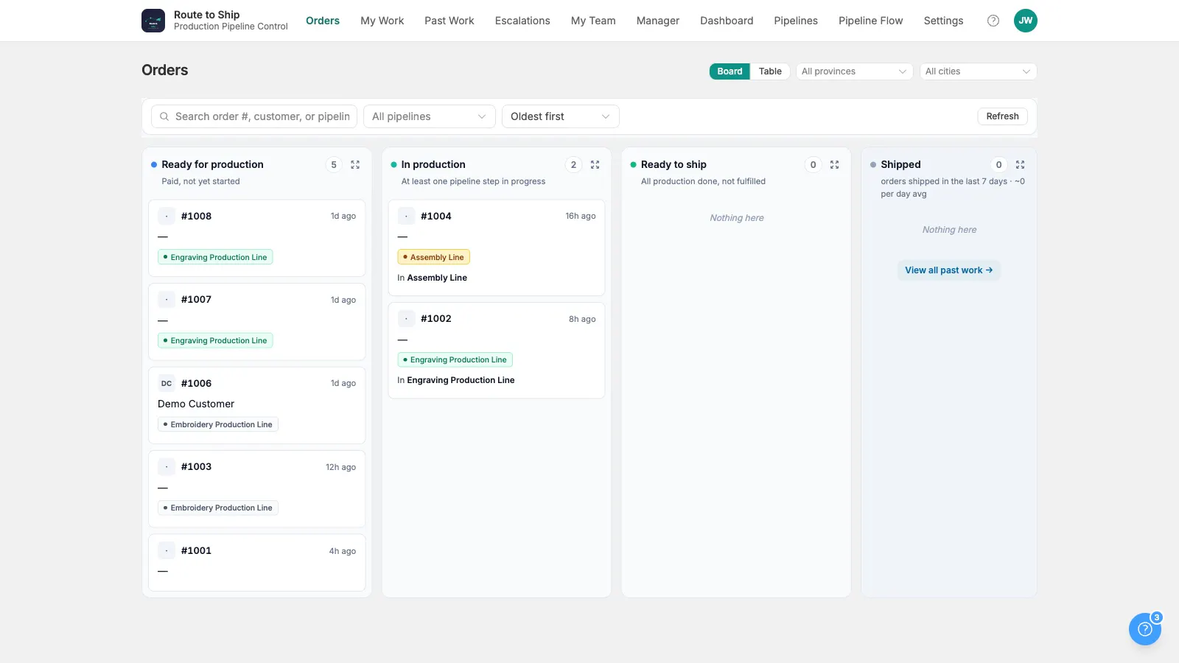The height and width of the screenshot is (663, 1179).
Task: Go to the Orders tab
Action: 323,21
